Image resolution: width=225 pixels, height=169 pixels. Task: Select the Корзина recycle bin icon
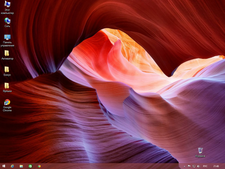200,152
